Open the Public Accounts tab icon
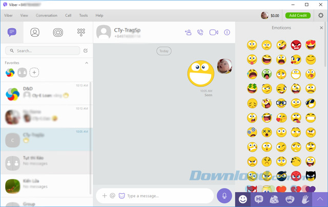Viewport: 328px width, 207px height. tap(58, 32)
